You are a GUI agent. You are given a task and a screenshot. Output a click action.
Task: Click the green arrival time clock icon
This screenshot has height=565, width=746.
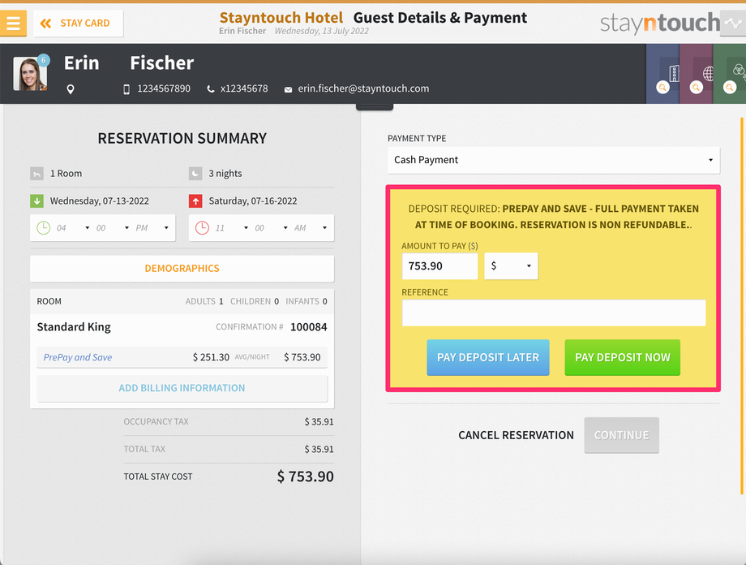pos(43,228)
